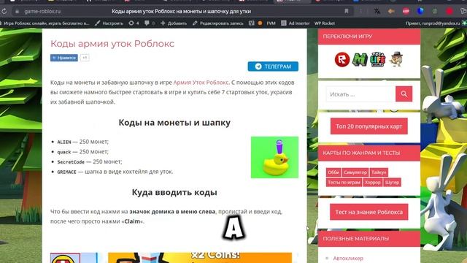Click the Коды на монеты и шапку heading
Viewport: 467px width, 263px height.
pos(174,123)
